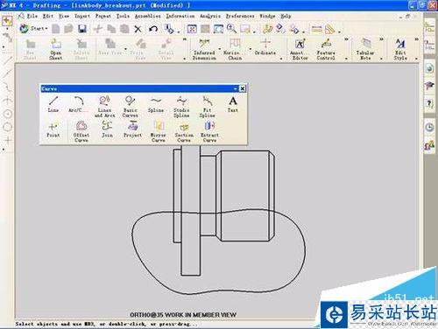Open Curve toolbar options dropdown arrow
The height and width of the screenshot is (329, 438).
236,88
